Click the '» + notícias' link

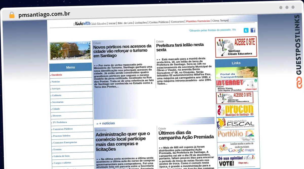[106, 123]
